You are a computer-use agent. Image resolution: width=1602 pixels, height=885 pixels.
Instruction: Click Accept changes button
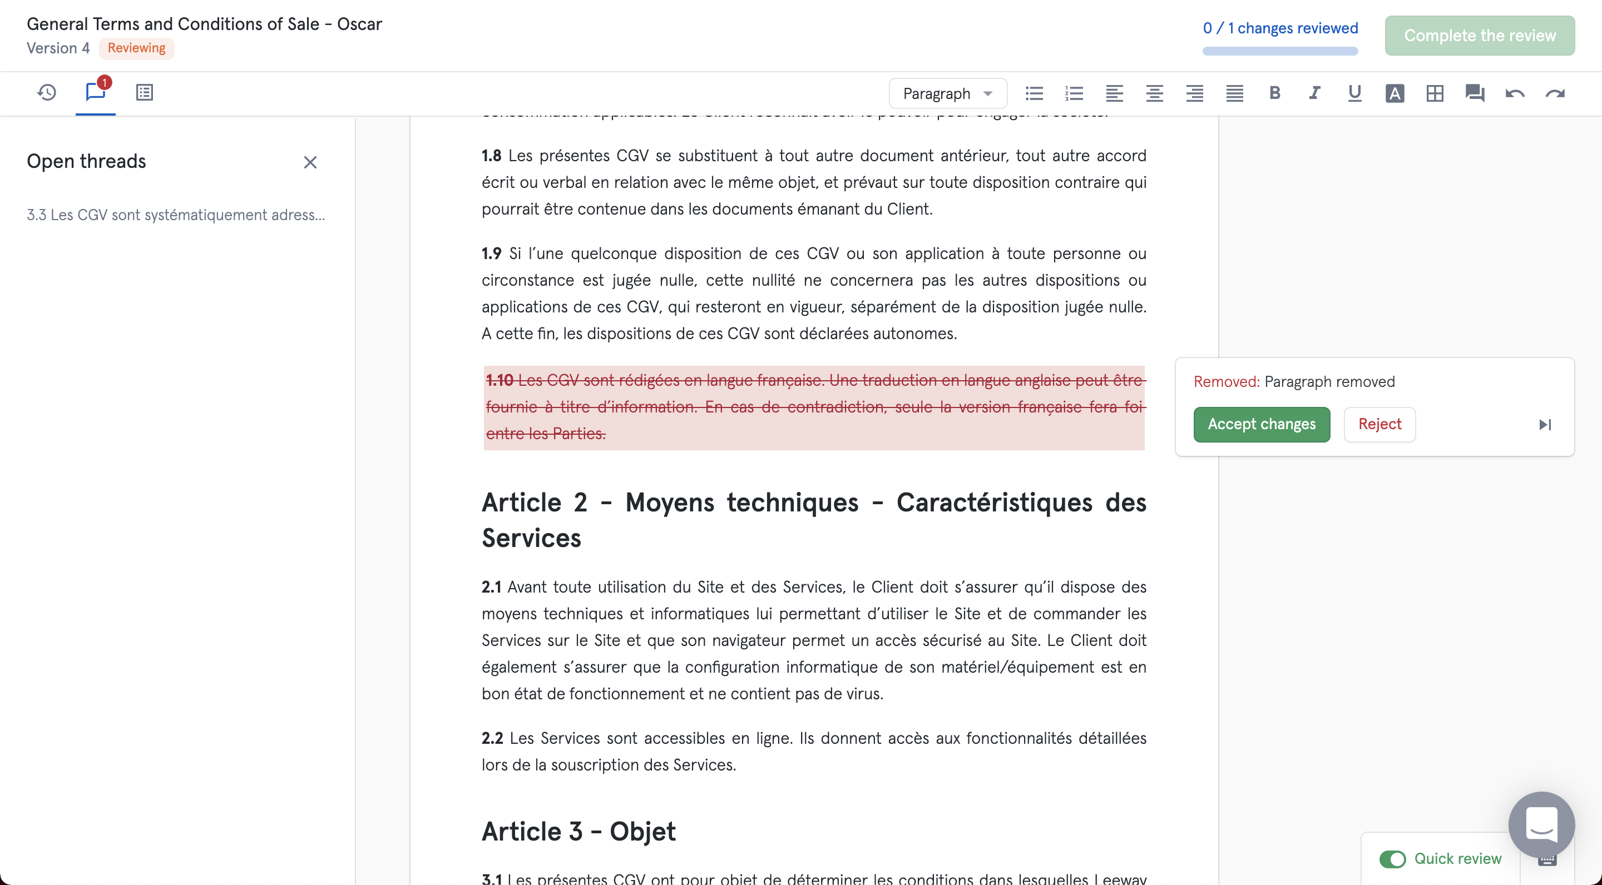click(1261, 425)
